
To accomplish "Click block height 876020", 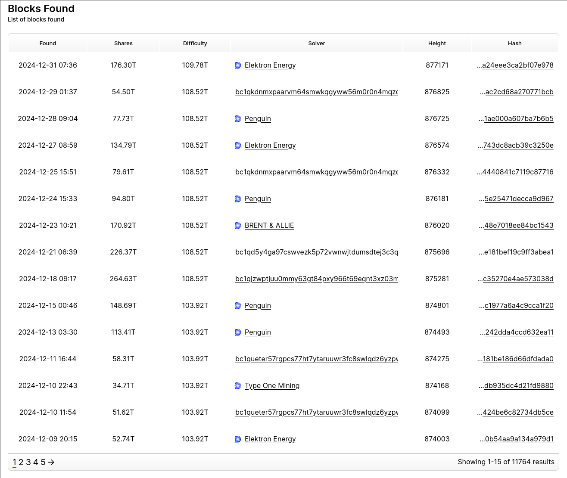I will tap(437, 226).
